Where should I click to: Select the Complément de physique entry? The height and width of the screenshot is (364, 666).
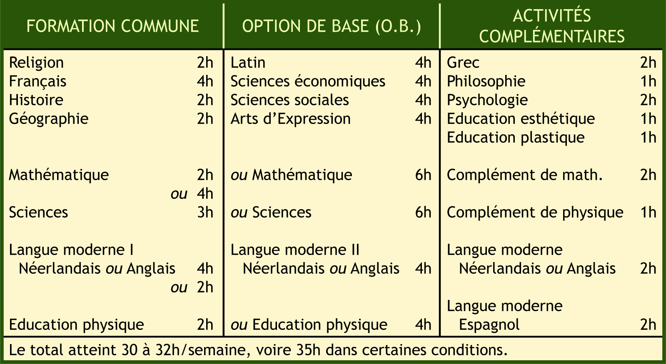[x=535, y=213]
